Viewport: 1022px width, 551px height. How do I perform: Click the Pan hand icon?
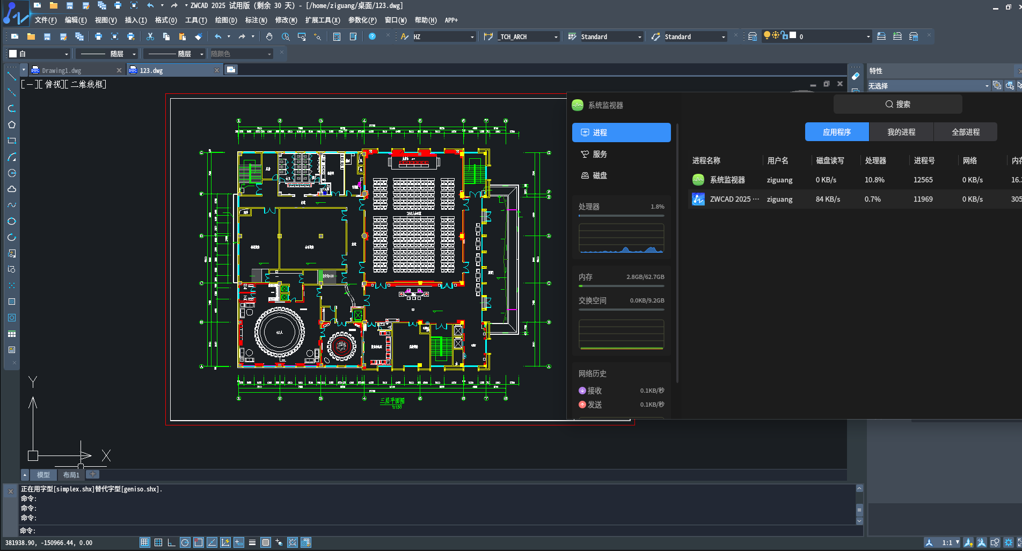point(269,36)
